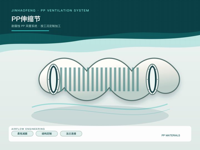The image size is (200, 150).
Task: Click the light teal wave band
Action: coord(100,45)
